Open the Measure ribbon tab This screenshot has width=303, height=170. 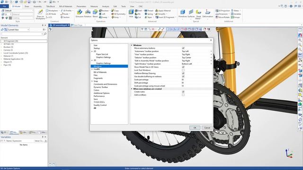coord(94,6)
